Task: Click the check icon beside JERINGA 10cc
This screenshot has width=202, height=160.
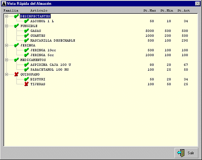Action: (26, 50)
